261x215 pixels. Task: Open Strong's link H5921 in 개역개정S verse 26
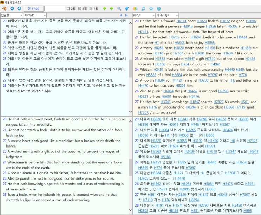coord(250,184)
